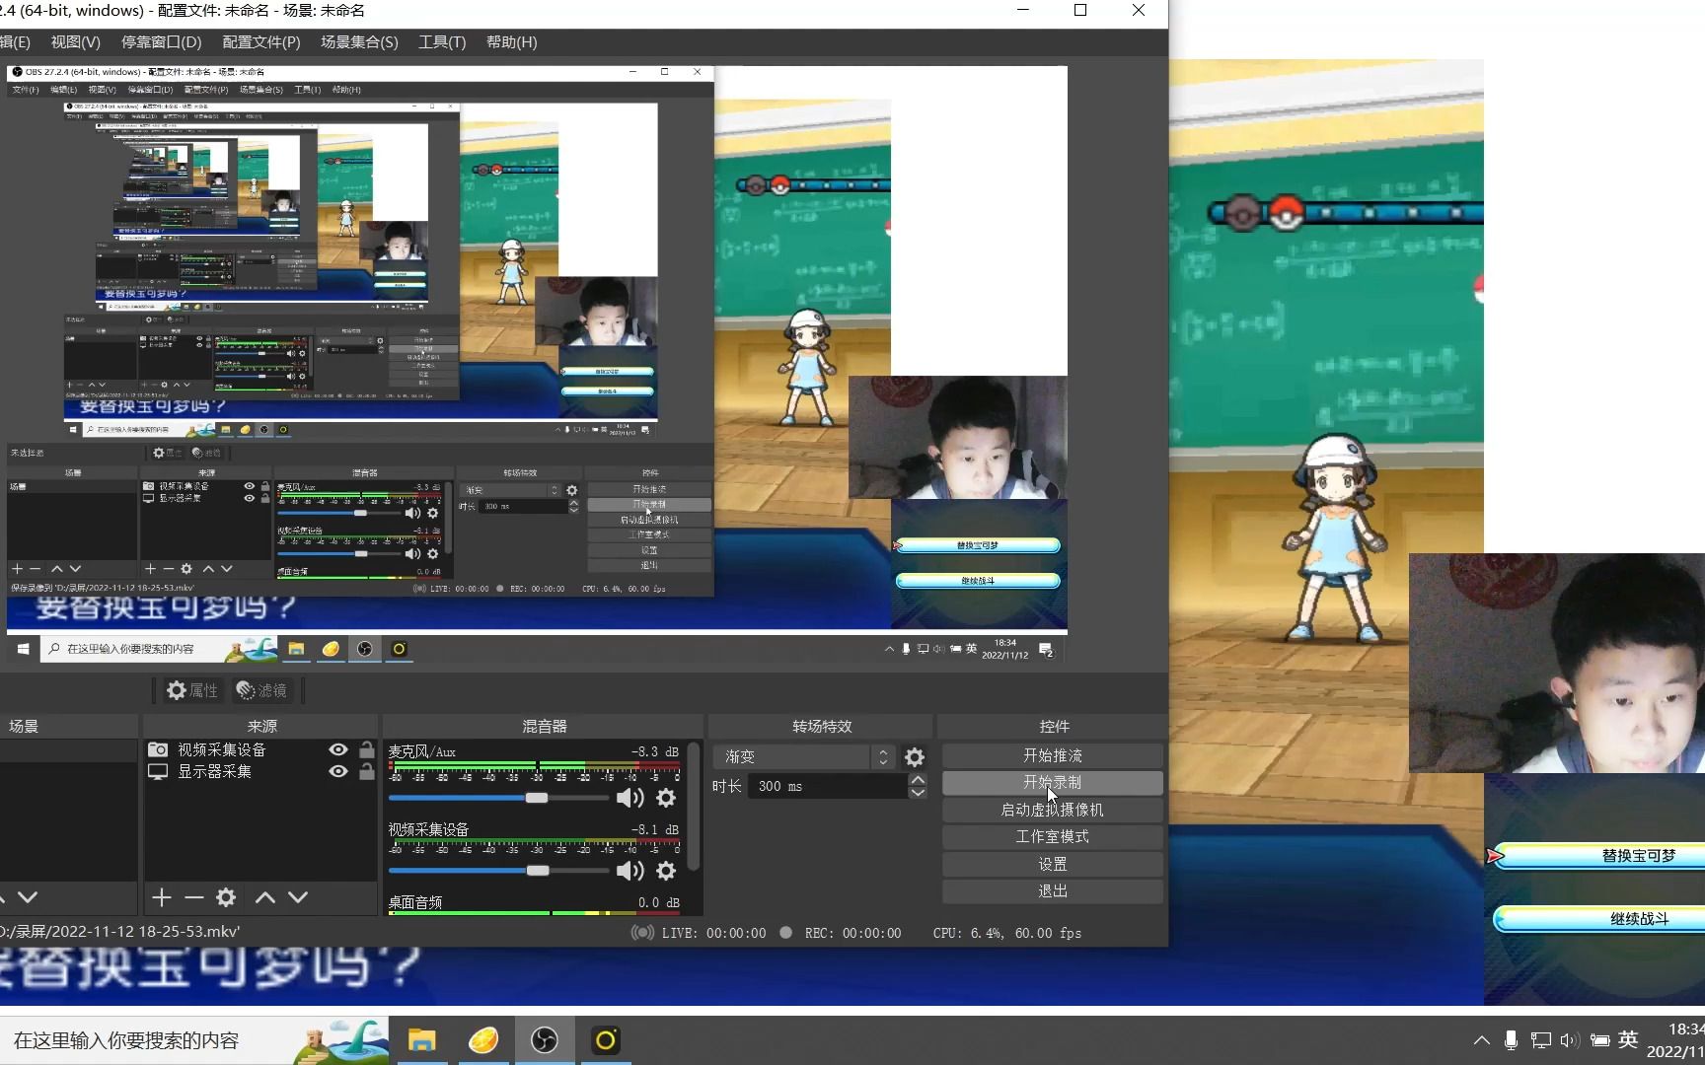Viewport: 1705px width, 1065px height.
Task: Click the 退出 button
Action: pos(1053,890)
